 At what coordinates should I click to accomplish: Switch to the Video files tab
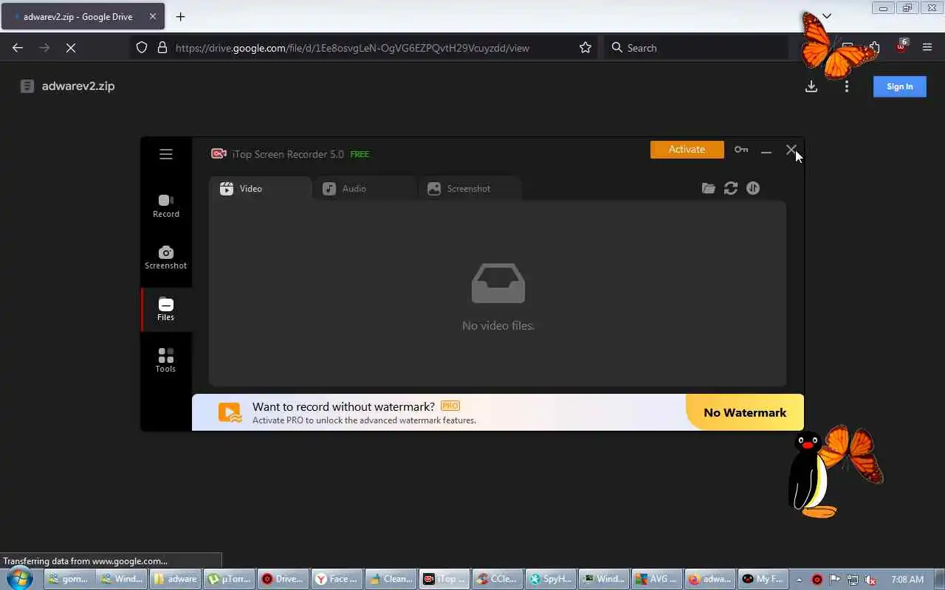pos(260,189)
